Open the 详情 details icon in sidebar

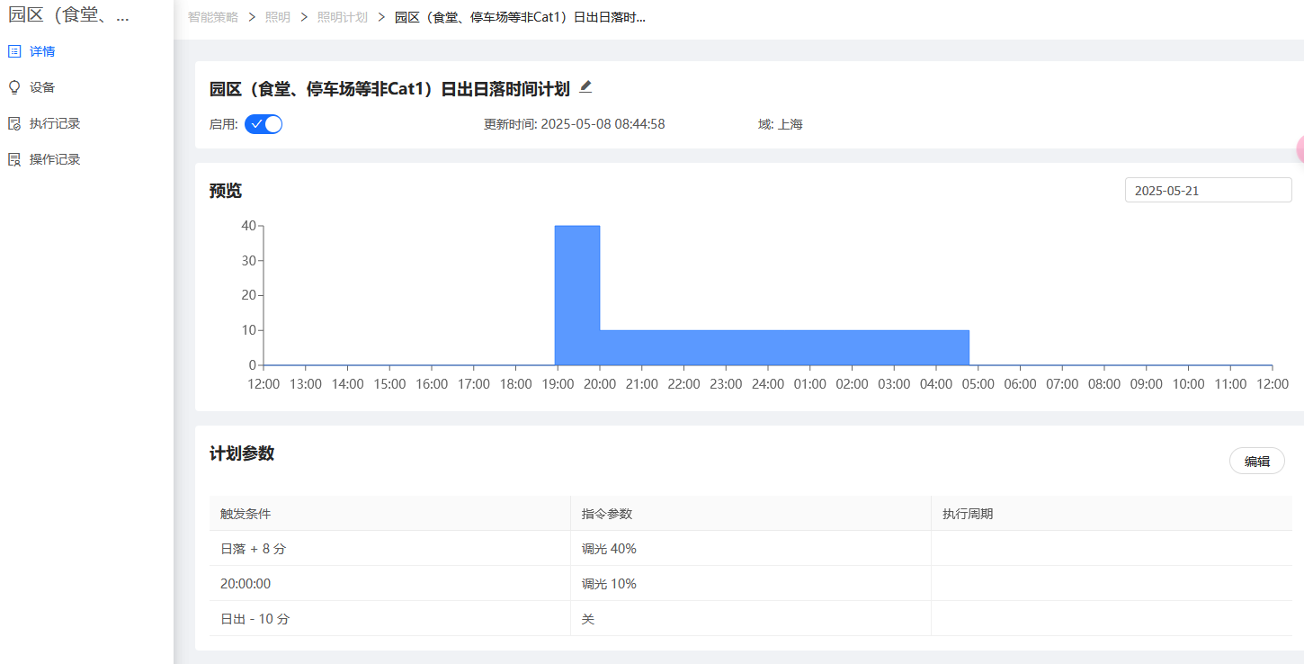tap(14, 51)
